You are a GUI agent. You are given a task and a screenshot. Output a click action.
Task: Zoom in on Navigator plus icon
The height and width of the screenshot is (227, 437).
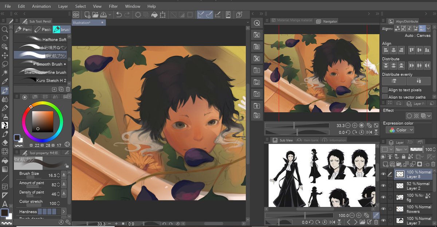click(x=355, y=125)
